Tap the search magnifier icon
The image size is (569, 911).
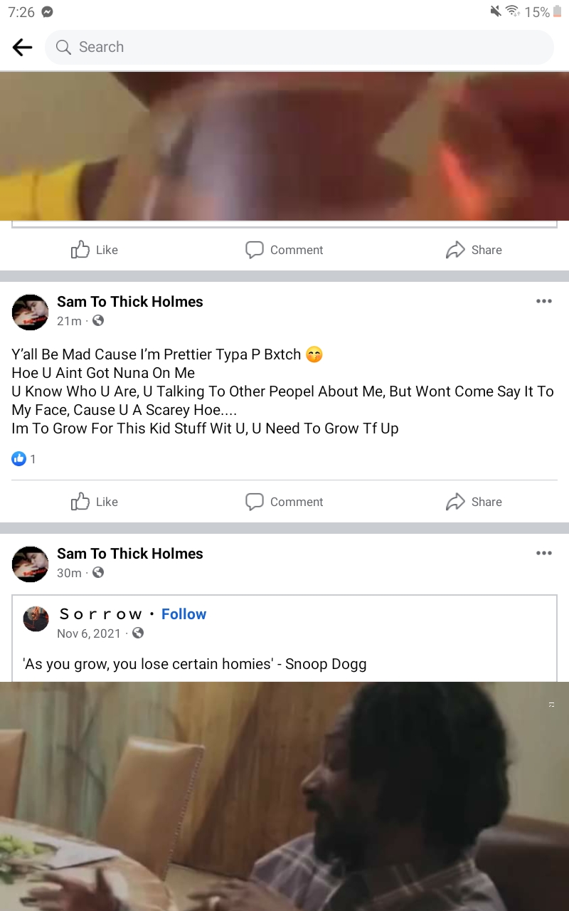[x=63, y=48]
